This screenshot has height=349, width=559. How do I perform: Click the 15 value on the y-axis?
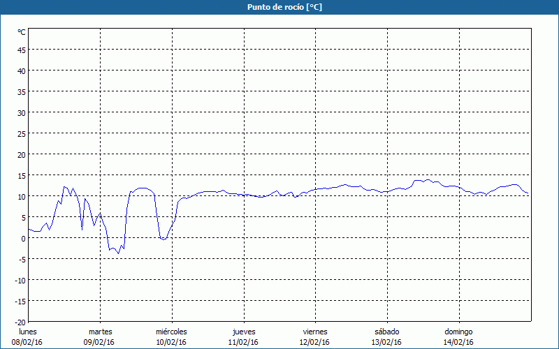(21, 175)
